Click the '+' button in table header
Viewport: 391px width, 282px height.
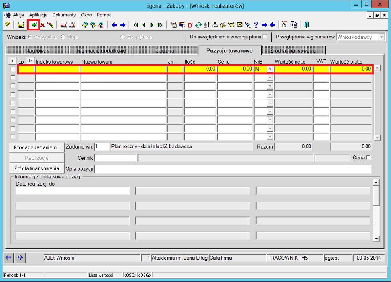click(x=13, y=61)
